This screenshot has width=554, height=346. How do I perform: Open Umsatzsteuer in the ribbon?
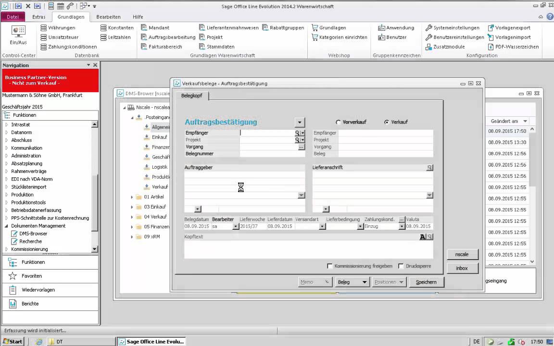coord(59,37)
